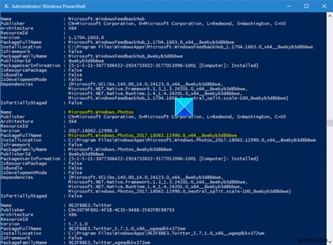Click the X86 architecture value
Screen dimensions: 333x245
[72, 214]
